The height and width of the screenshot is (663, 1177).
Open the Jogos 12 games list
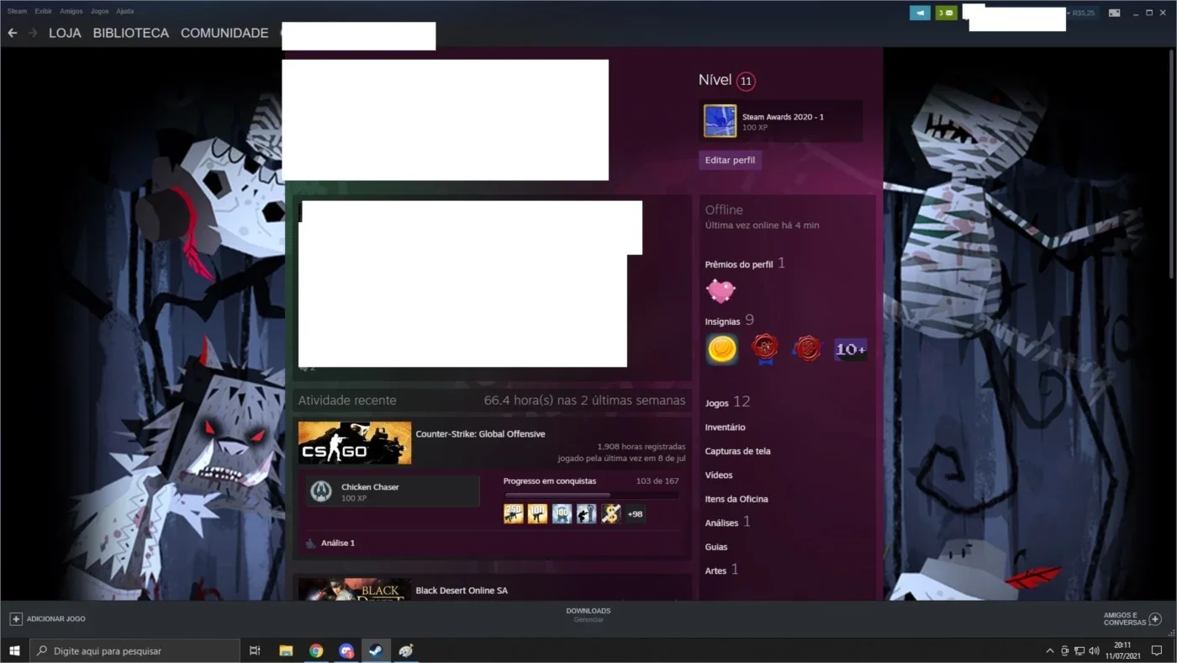[727, 402]
